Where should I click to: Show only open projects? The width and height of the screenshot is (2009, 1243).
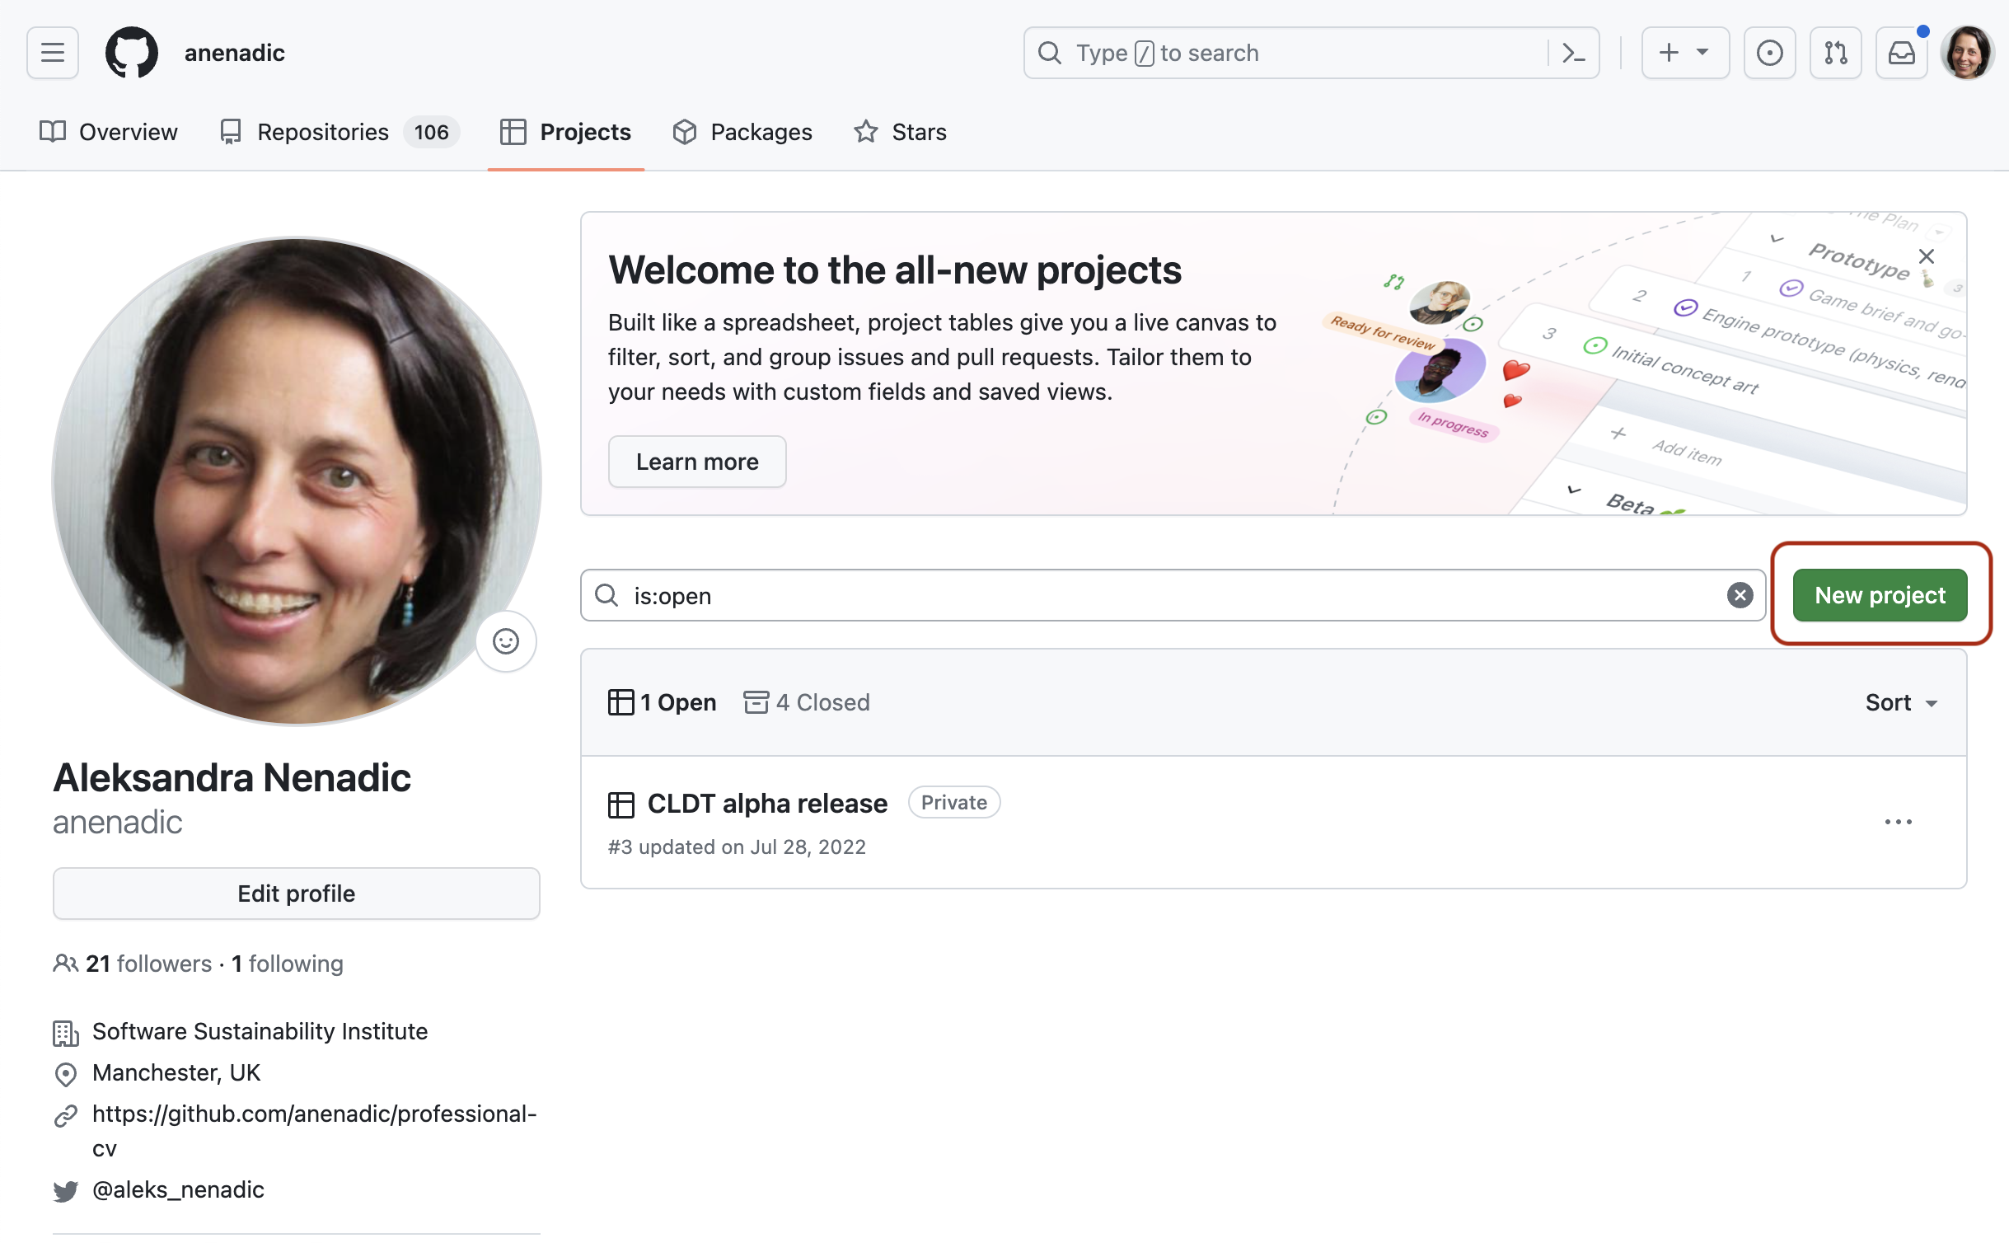[661, 701]
